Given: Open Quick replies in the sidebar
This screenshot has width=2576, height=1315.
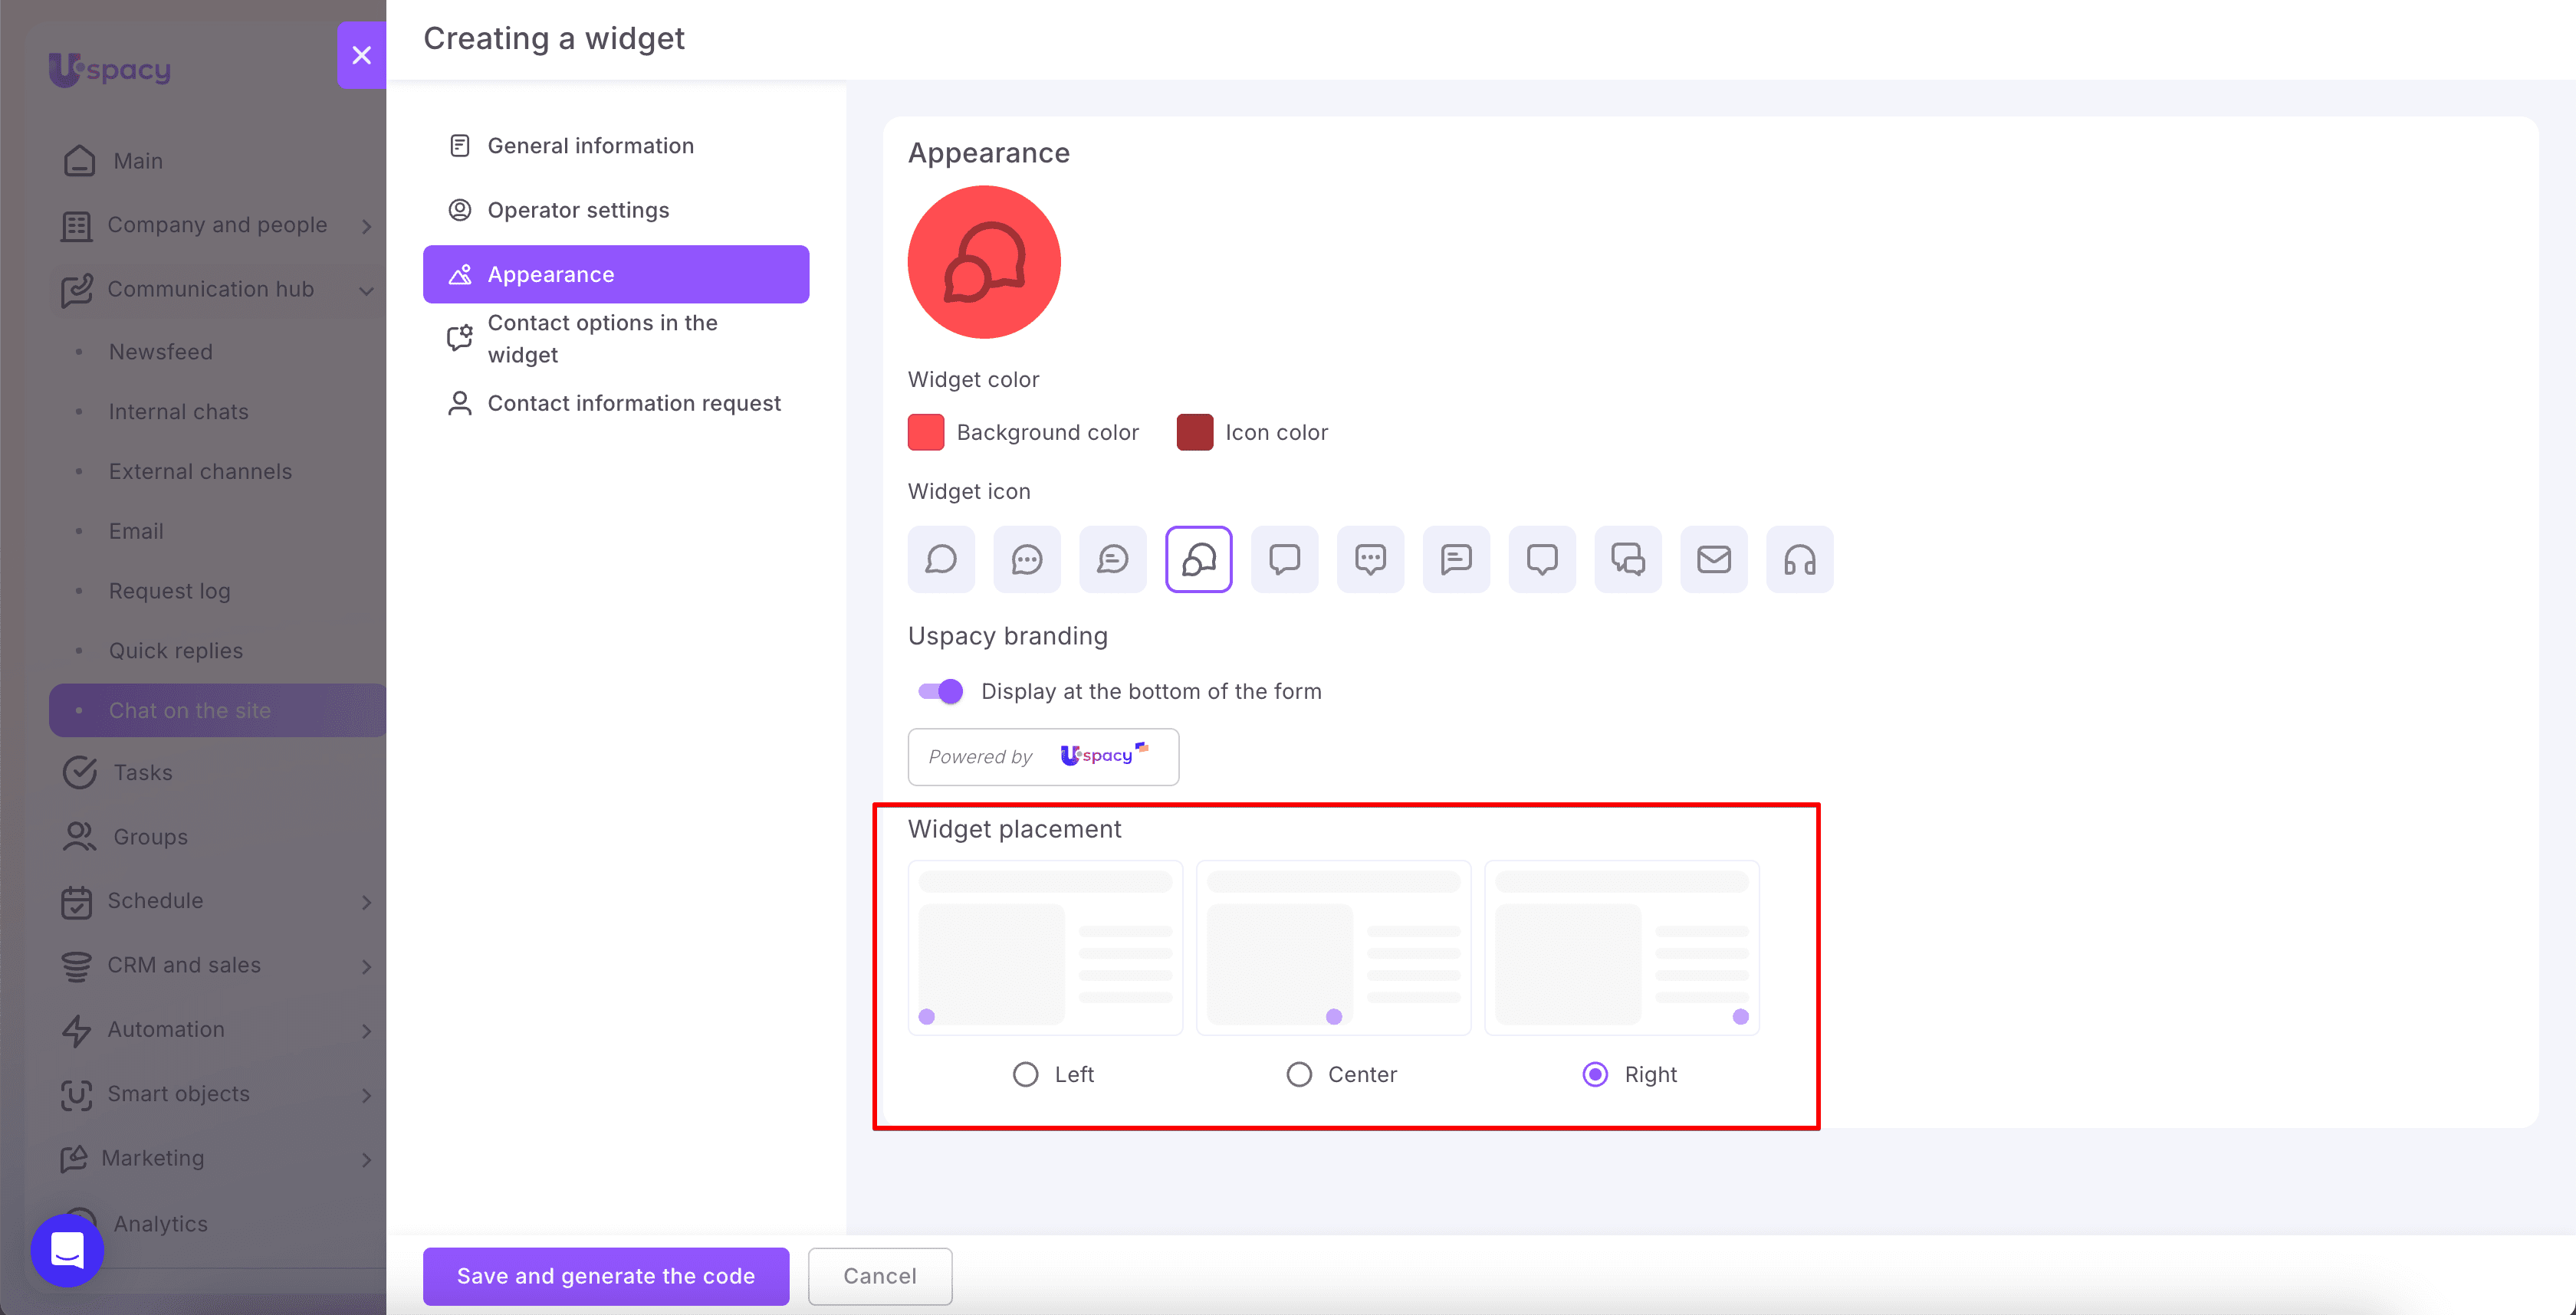Looking at the screenshot, I should (x=176, y=651).
